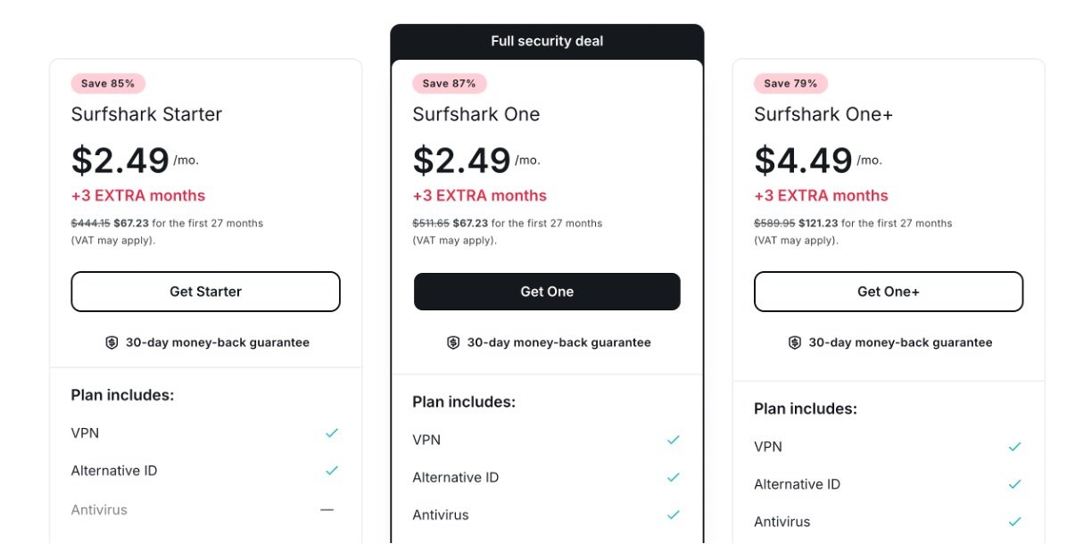Click the shield icon under Get Starter
The height and width of the screenshot is (544, 1092).
(112, 342)
